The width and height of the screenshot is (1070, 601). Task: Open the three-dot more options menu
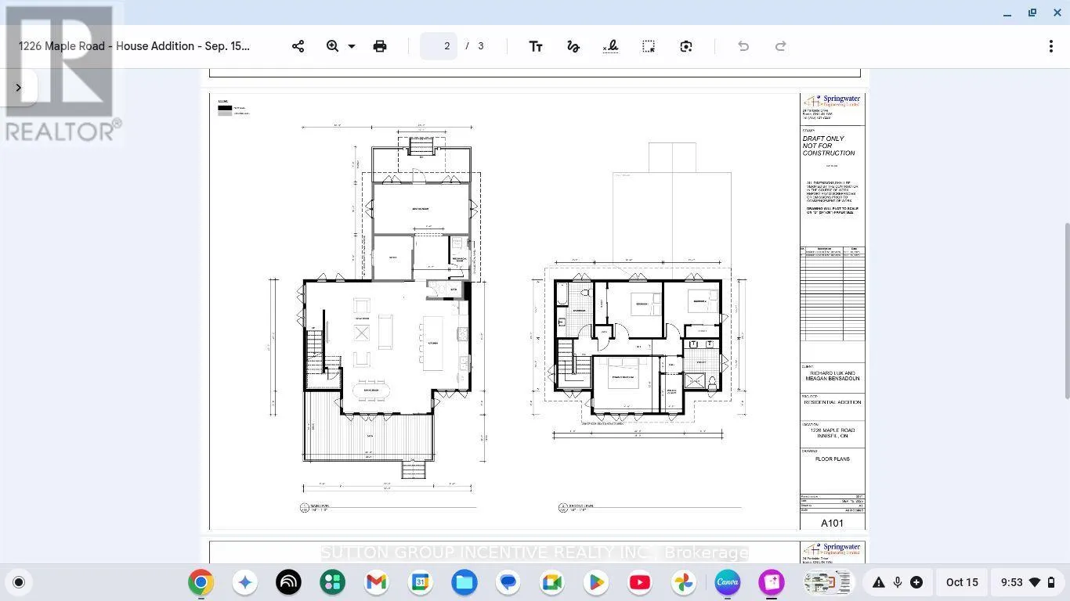point(1050,46)
